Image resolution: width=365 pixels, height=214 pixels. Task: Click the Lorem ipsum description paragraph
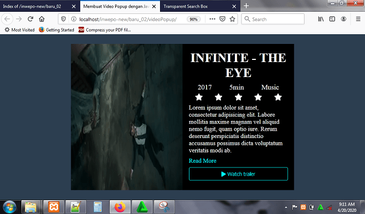235,129
